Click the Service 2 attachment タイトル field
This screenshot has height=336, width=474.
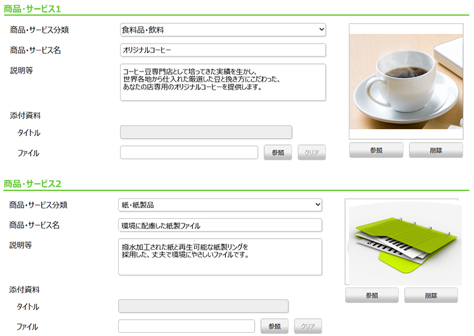click(x=203, y=306)
